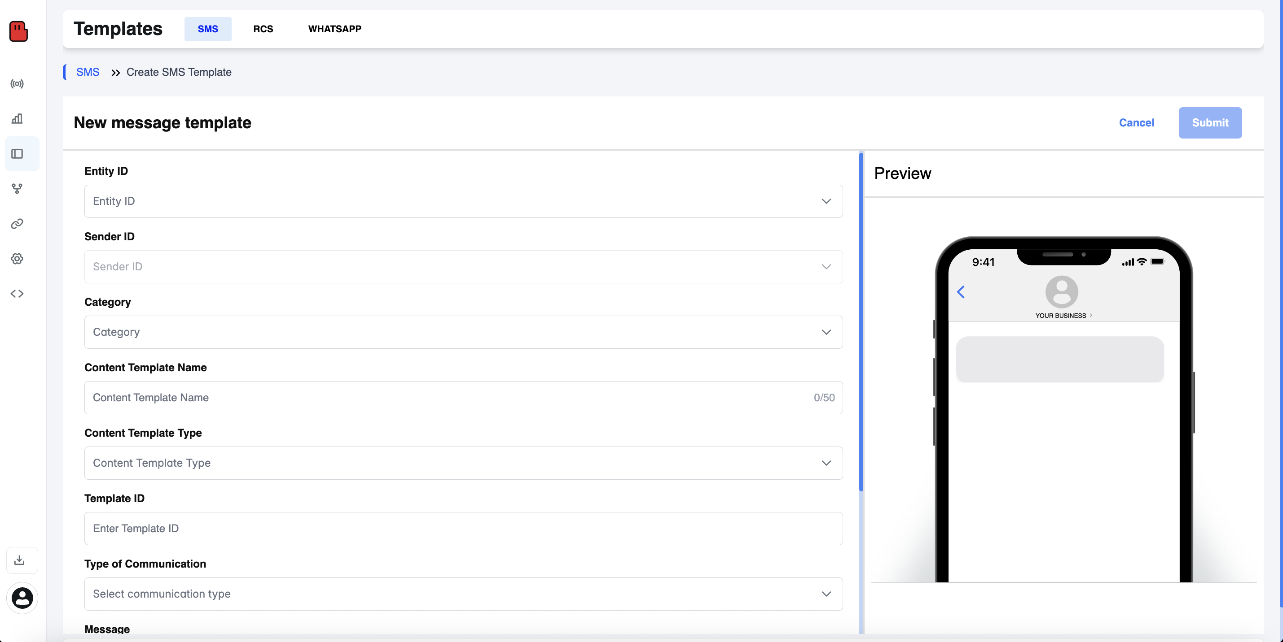This screenshot has width=1283, height=642.
Task: Open the broadcast campaigns sidebar icon
Action: click(x=18, y=83)
